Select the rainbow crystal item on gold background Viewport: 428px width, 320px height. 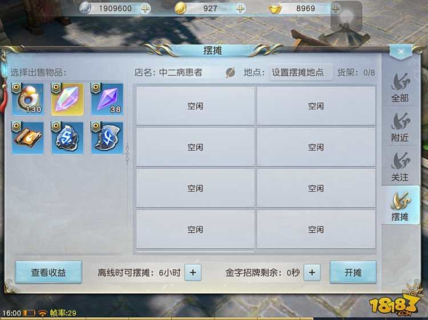coord(67,99)
